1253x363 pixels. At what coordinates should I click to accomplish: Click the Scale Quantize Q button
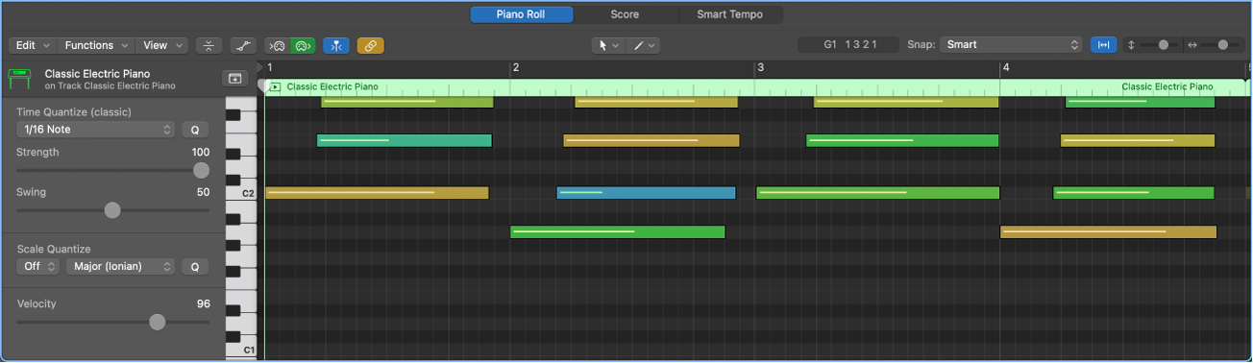pyautogui.click(x=195, y=266)
